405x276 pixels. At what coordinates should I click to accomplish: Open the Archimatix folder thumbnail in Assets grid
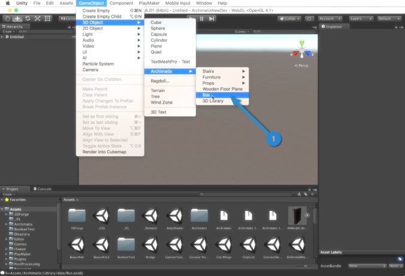(x=199, y=216)
